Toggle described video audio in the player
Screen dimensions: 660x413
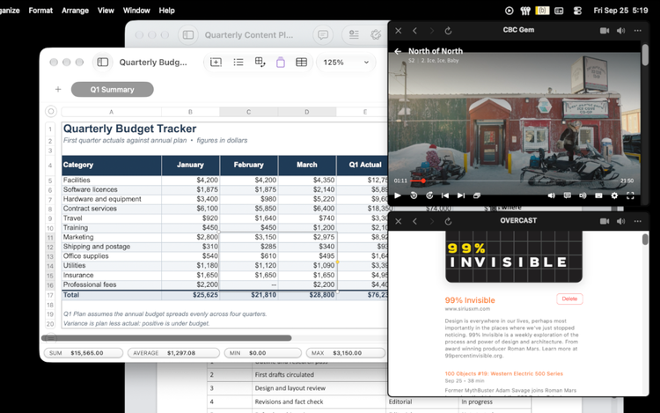pos(583,195)
